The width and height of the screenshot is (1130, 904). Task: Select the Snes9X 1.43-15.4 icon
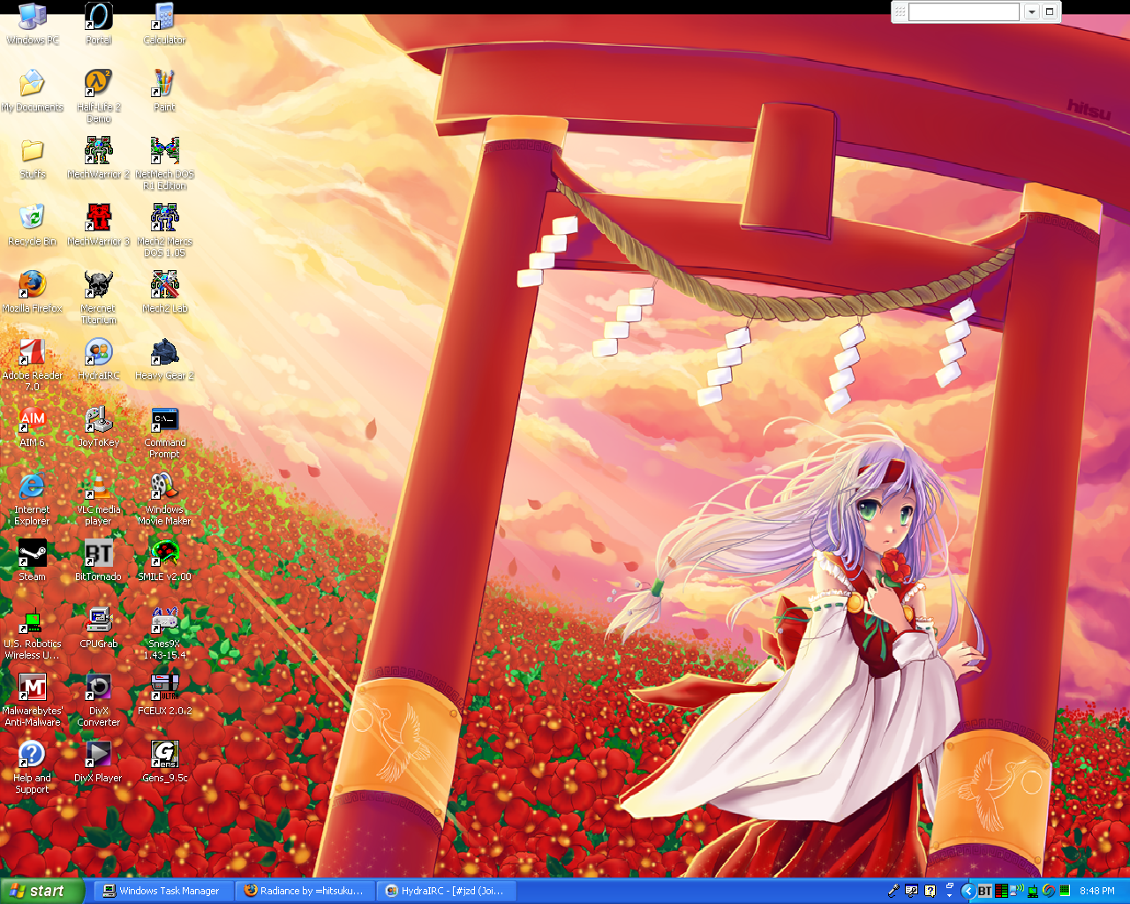[x=164, y=633]
